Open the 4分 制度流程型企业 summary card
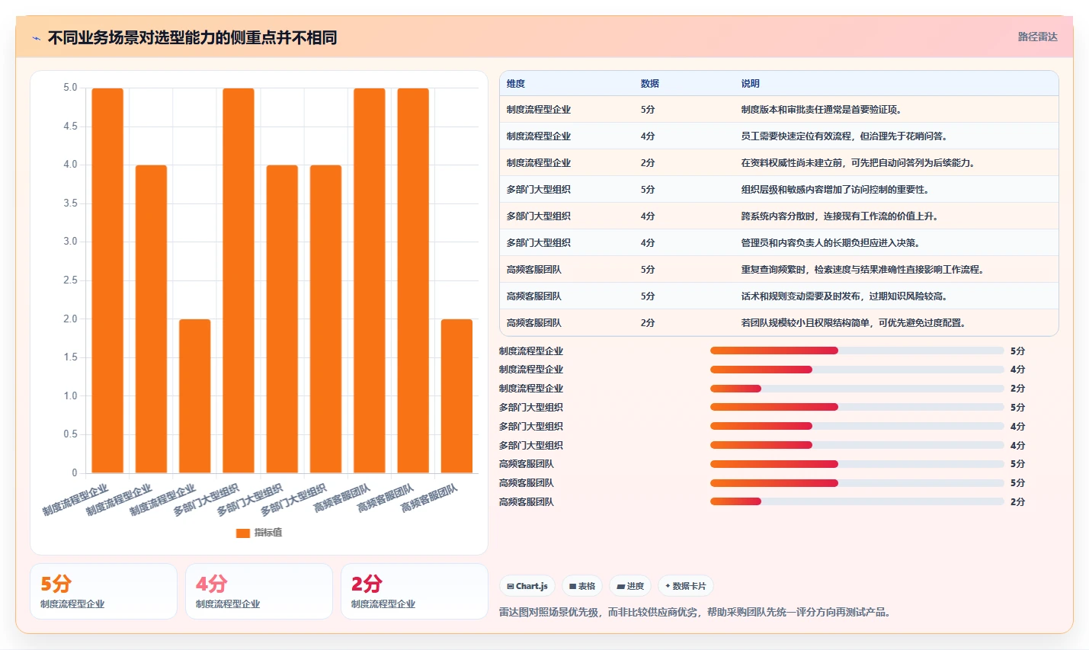Screen dimensions: 1089x650 pyautogui.click(x=259, y=591)
